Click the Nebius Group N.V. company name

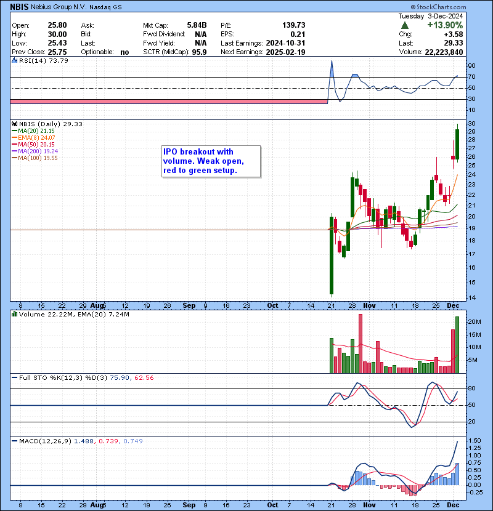pyautogui.click(x=59, y=7)
